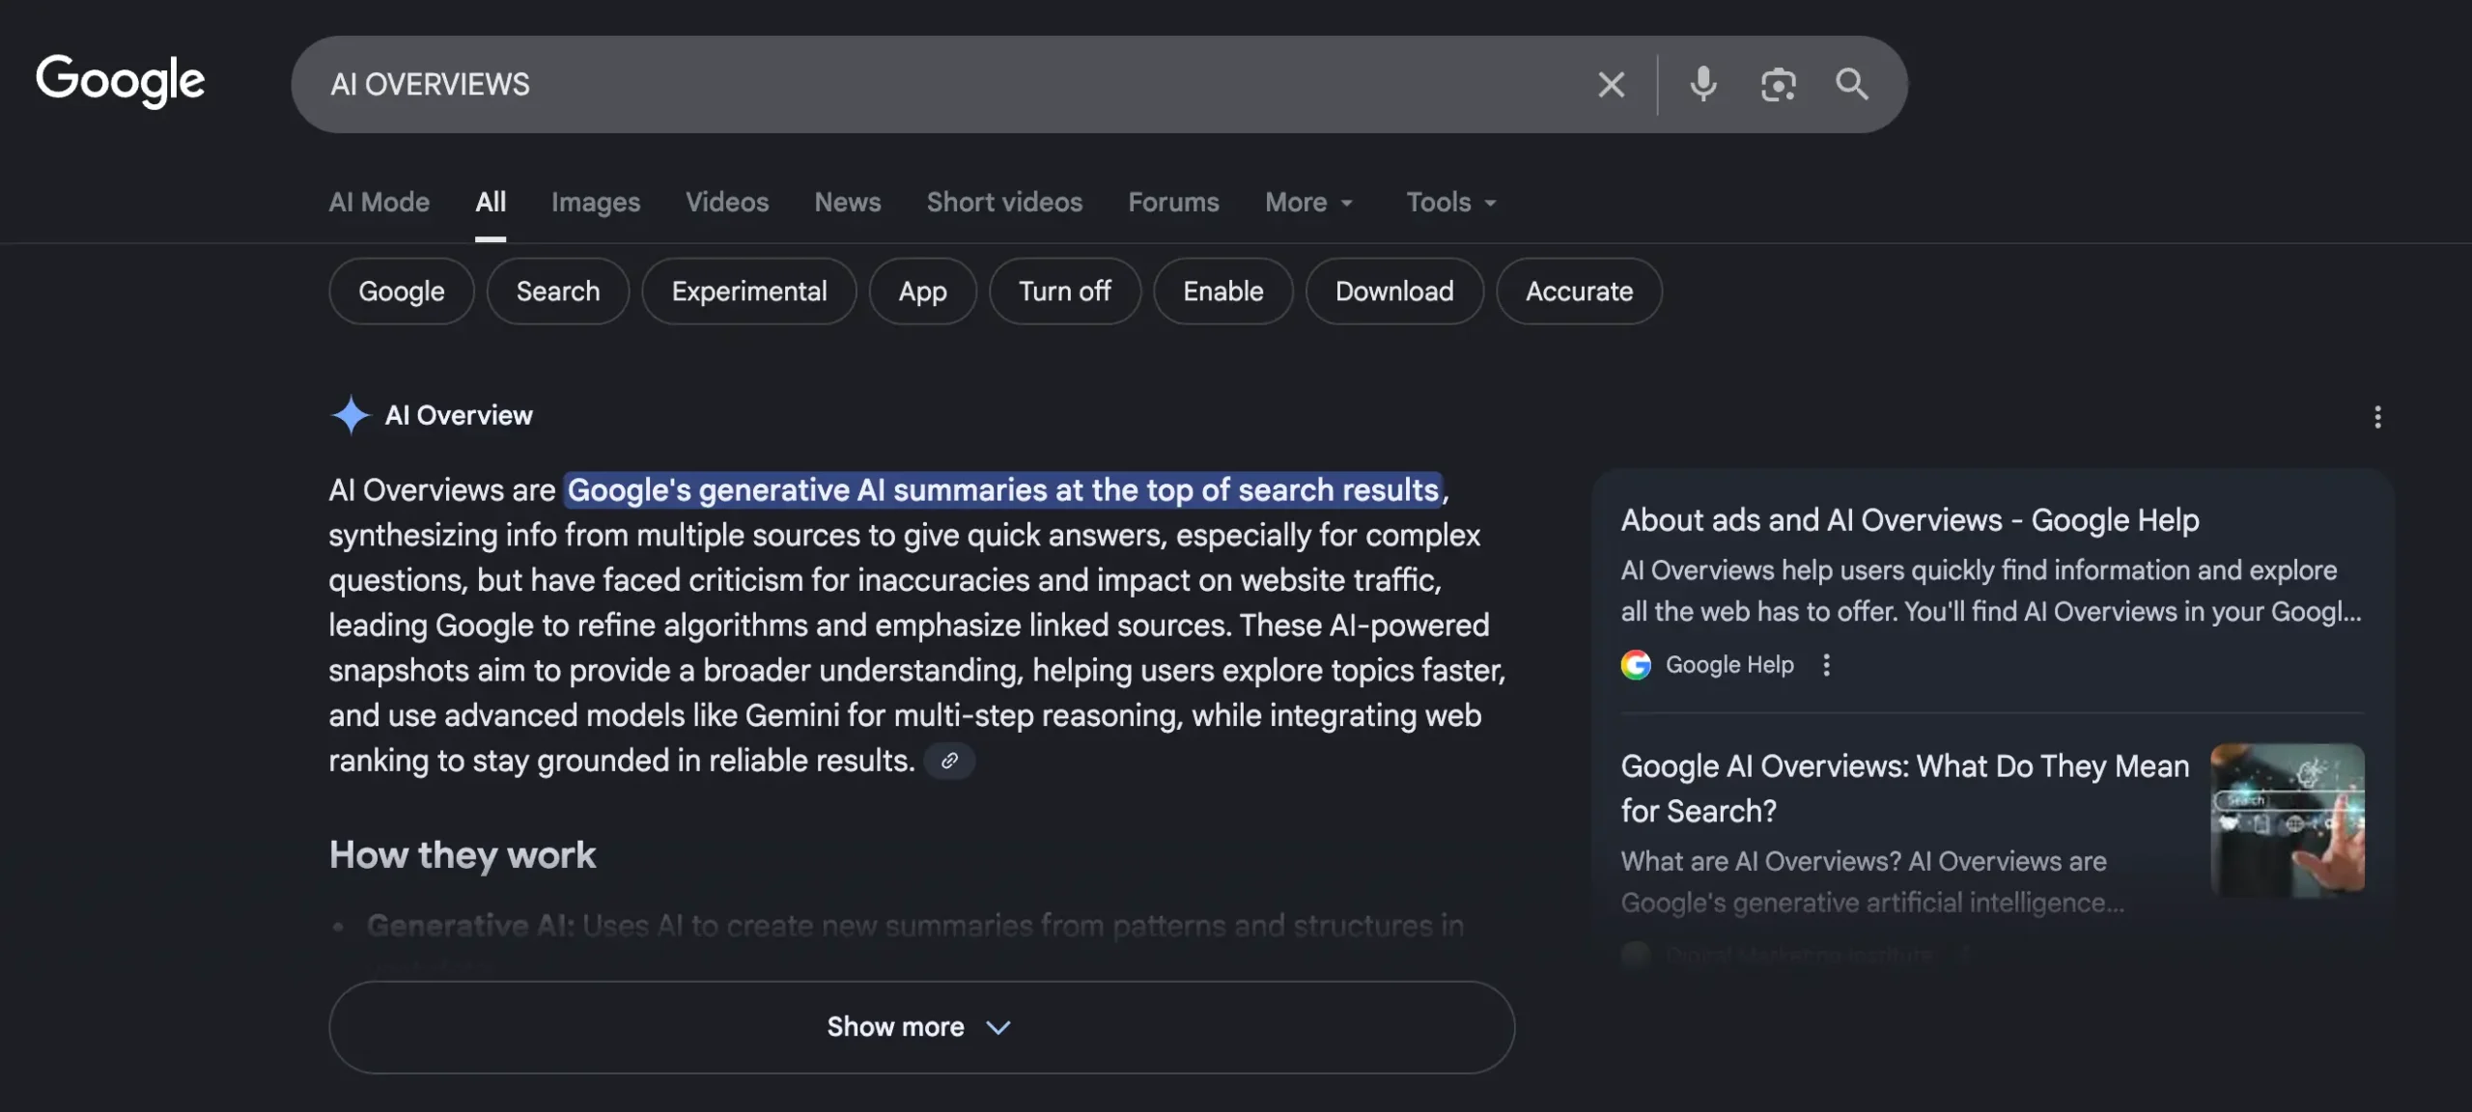Click the How they work heading
This screenshot has width=2472, height=1112.
(x=463, y=855)
